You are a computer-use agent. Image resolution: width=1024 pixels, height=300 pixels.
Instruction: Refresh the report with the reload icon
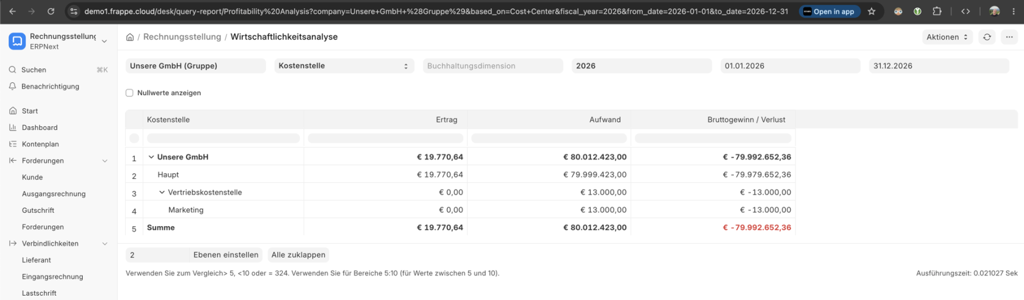click(987, 37)
